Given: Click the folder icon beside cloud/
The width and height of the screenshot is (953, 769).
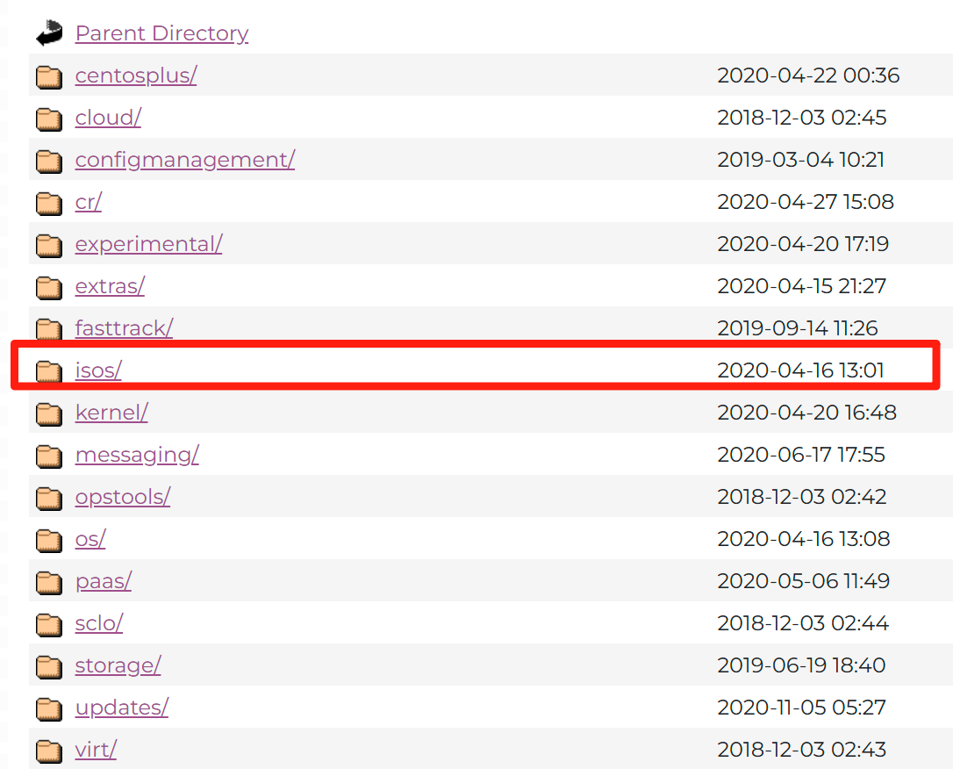Looking at the screenshot, I should pyautogui.click(x=49, y=119).
